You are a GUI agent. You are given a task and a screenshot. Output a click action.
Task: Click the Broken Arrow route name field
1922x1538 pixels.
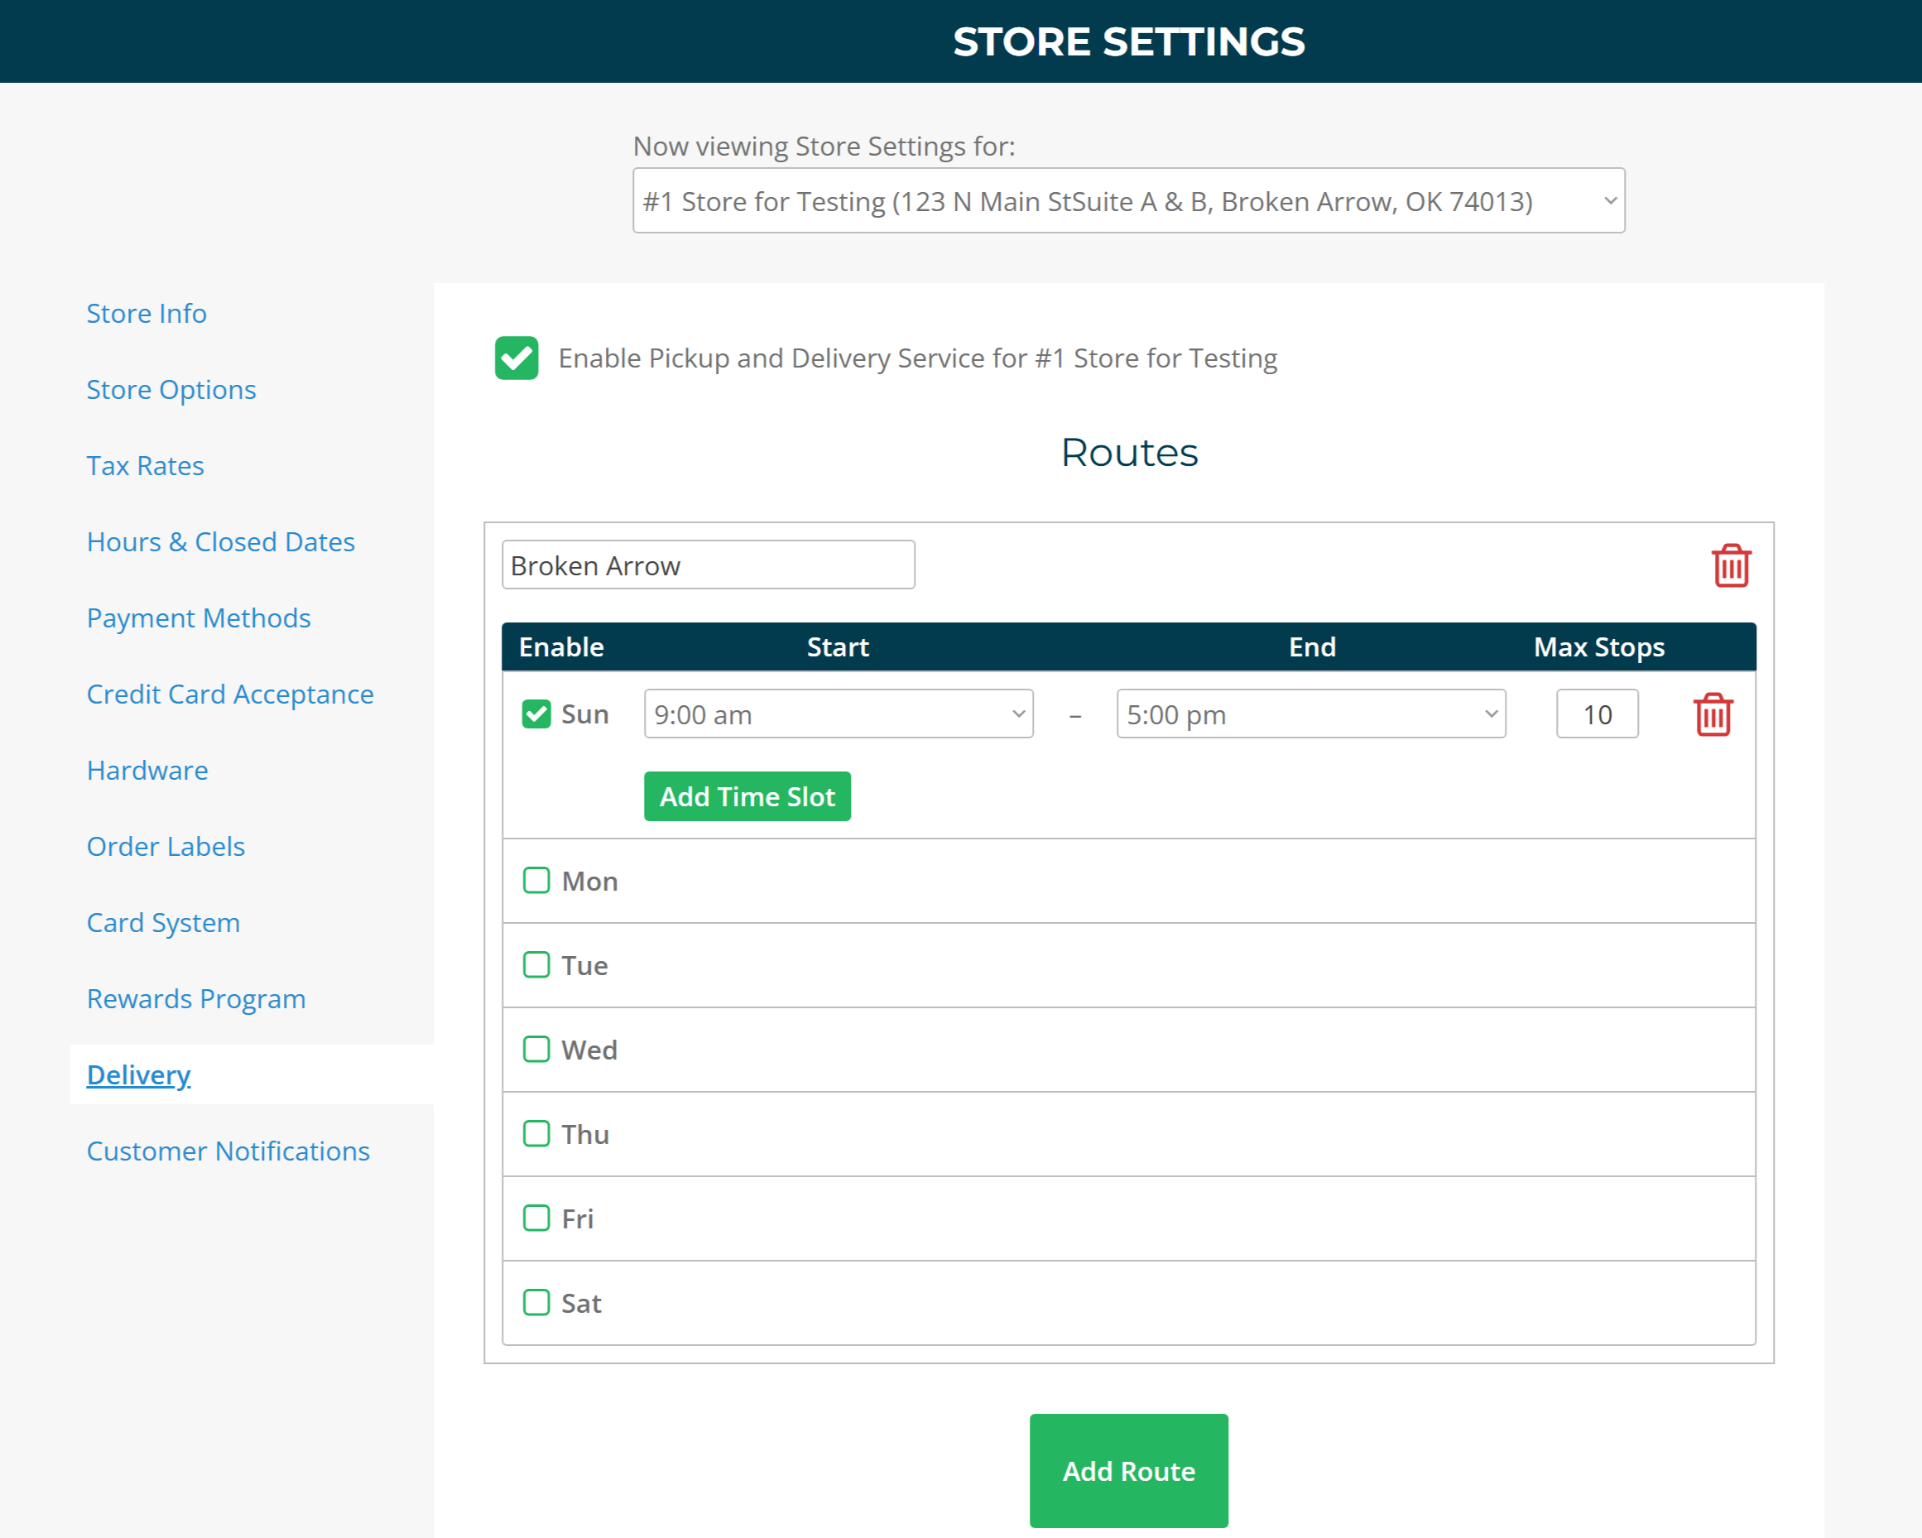click(708, 565)
